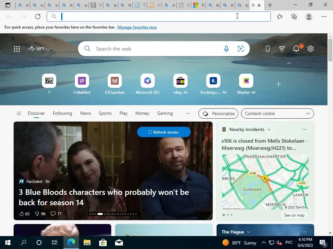
Task: Click the browser address bar
Action: [159, 17]
